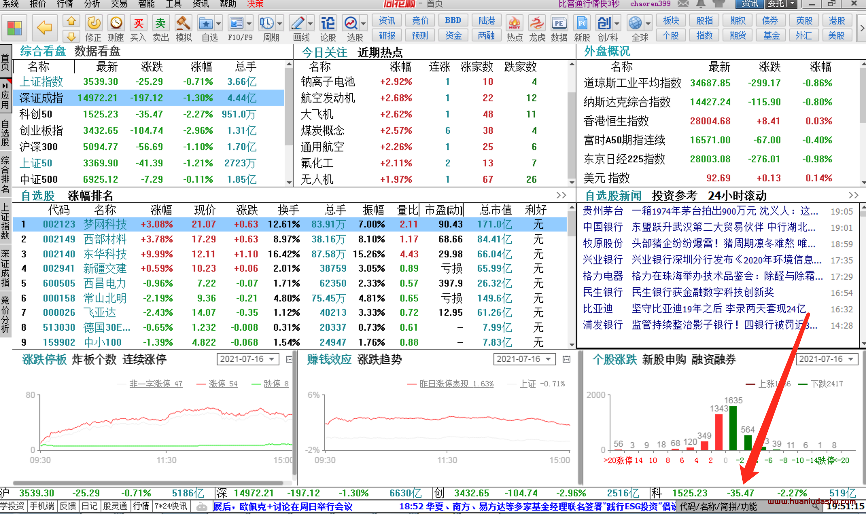Click the 美股 toolbar button

point(836,35)
